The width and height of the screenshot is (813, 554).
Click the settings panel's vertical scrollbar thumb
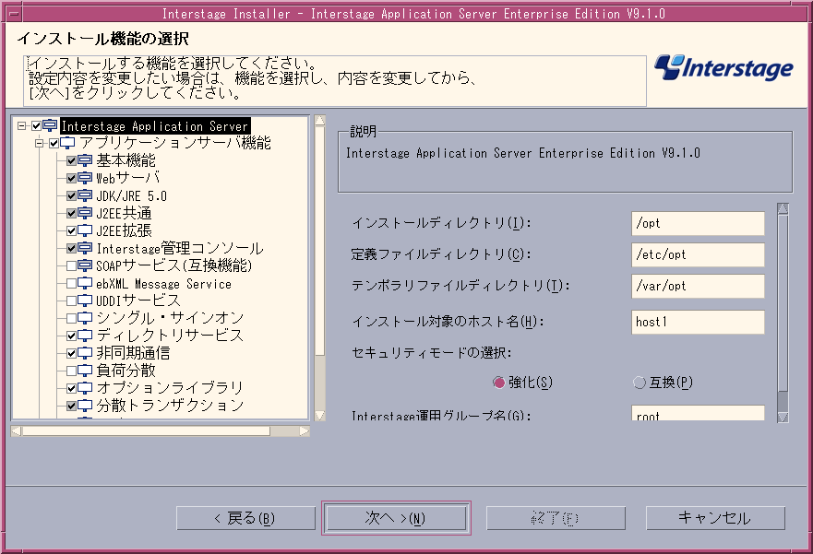[783, 303]
